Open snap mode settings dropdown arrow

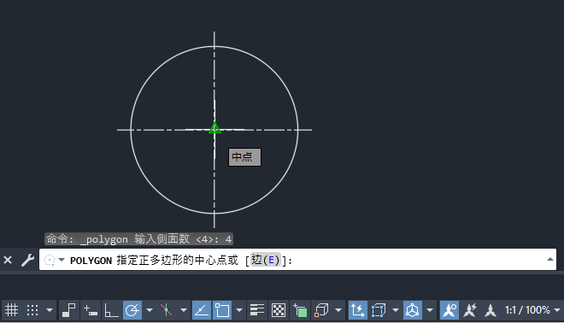50,309
